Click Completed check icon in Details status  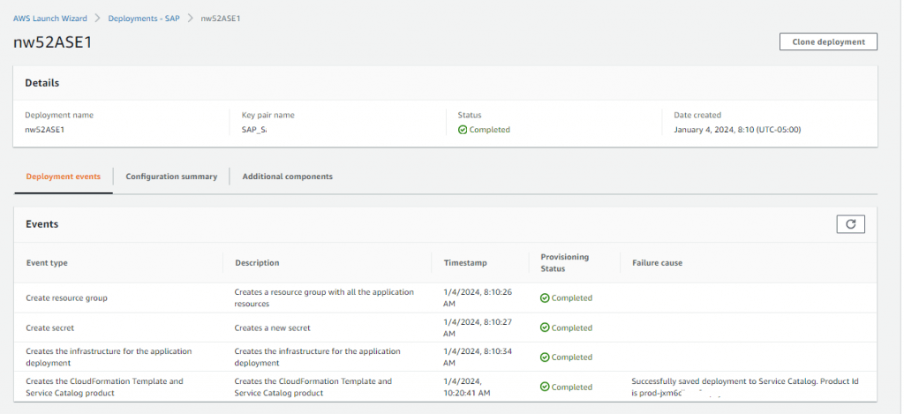pyautogui.click(x=463, y=130)
